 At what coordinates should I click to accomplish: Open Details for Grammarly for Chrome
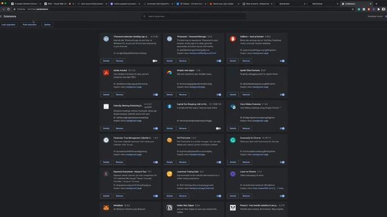pyautogui.click(x=233, y=162)
